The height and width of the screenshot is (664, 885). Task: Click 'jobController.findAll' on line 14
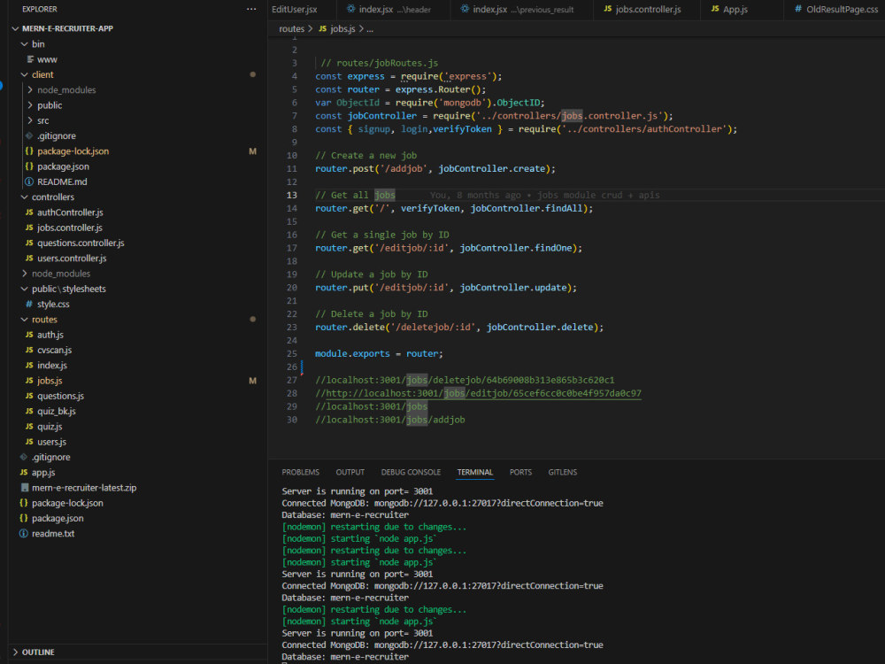click(526, 208)
